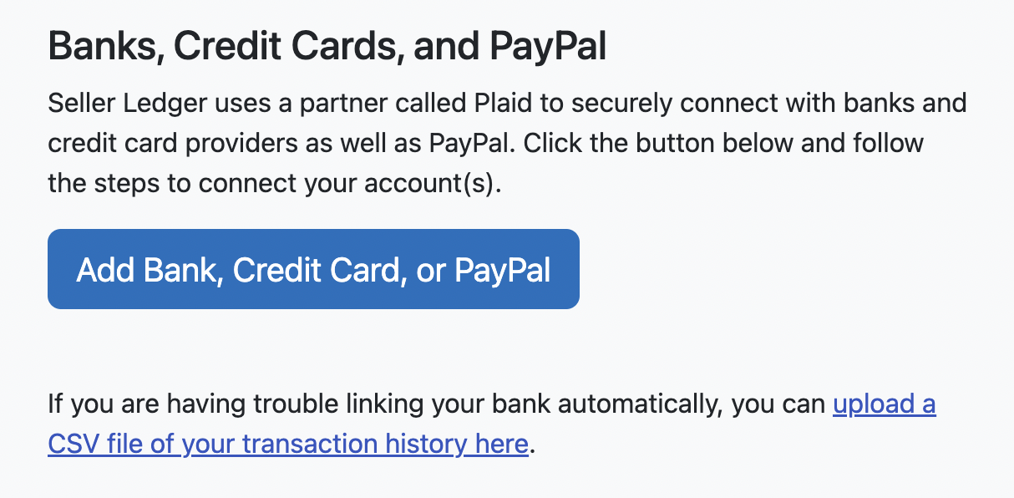Click the Add Bank, Credit Card, or PayPal button
This screenshot has height=498, width=1014.
pyautogui.click(x=313, y=268)
